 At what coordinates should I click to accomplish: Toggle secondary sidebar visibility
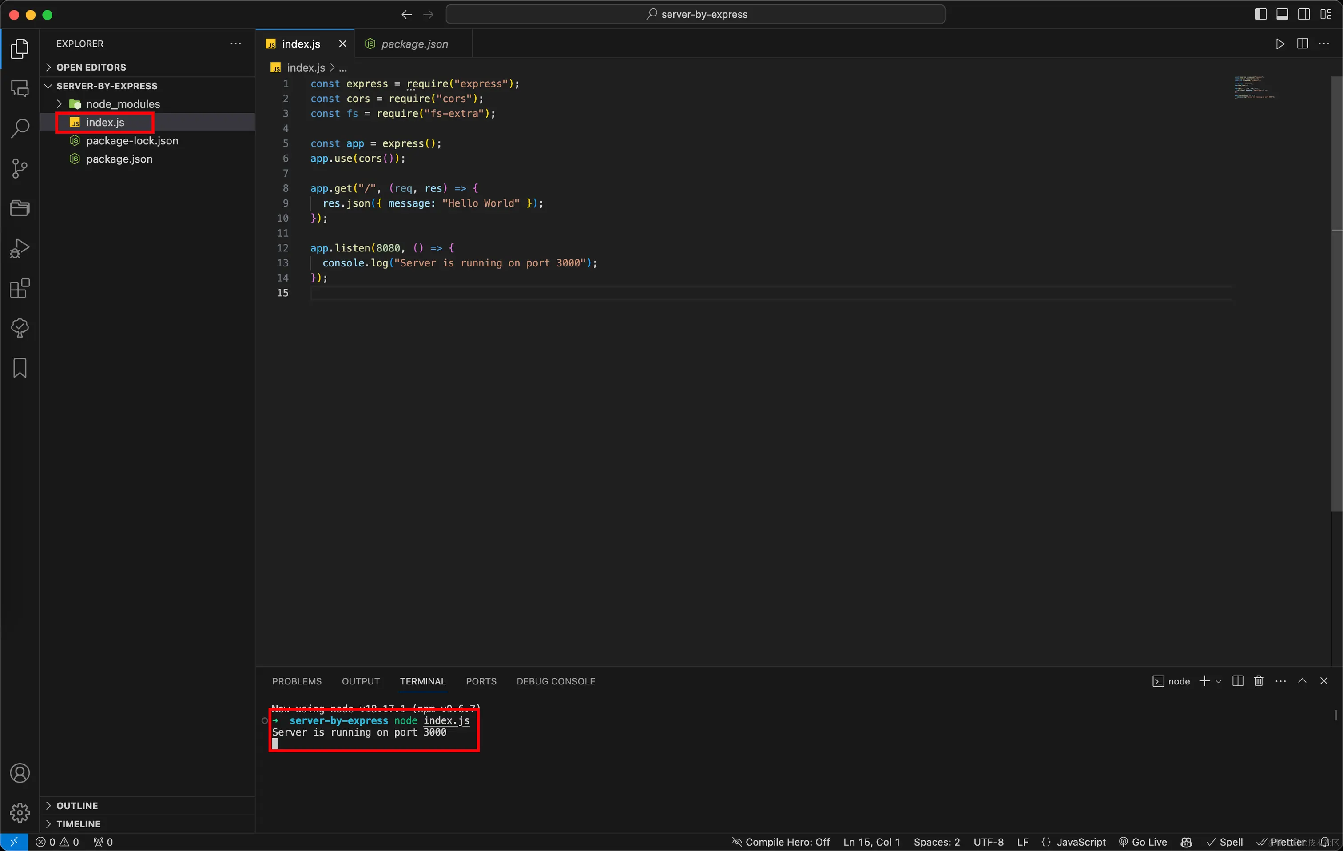pyautogui.click(x=1304, y=15)
